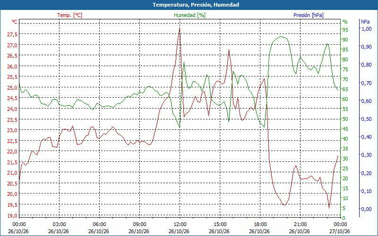Click the red temperature peak at 12:00
Screen dimensions: 378x236
[x=180, y=29]
